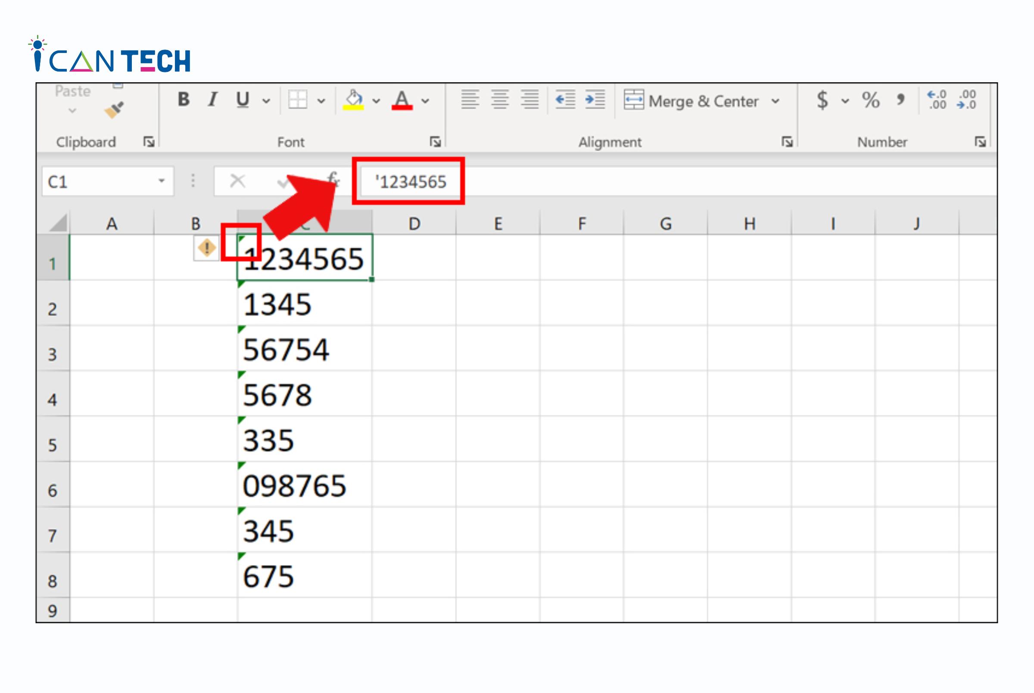The width and height of the screenshot is (1034, 693).
Task: Apply yellow fill color bucket
Action: (354, 99)
